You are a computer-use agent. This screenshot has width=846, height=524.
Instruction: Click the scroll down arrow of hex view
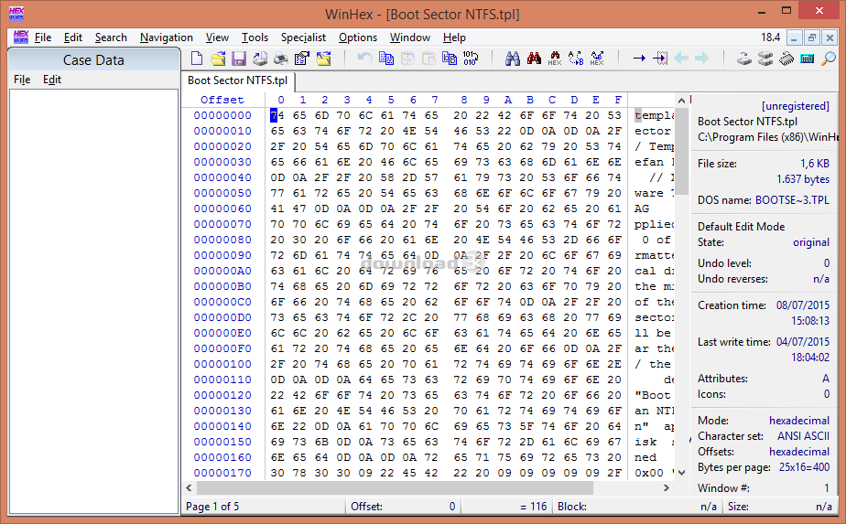coord(681,472)
